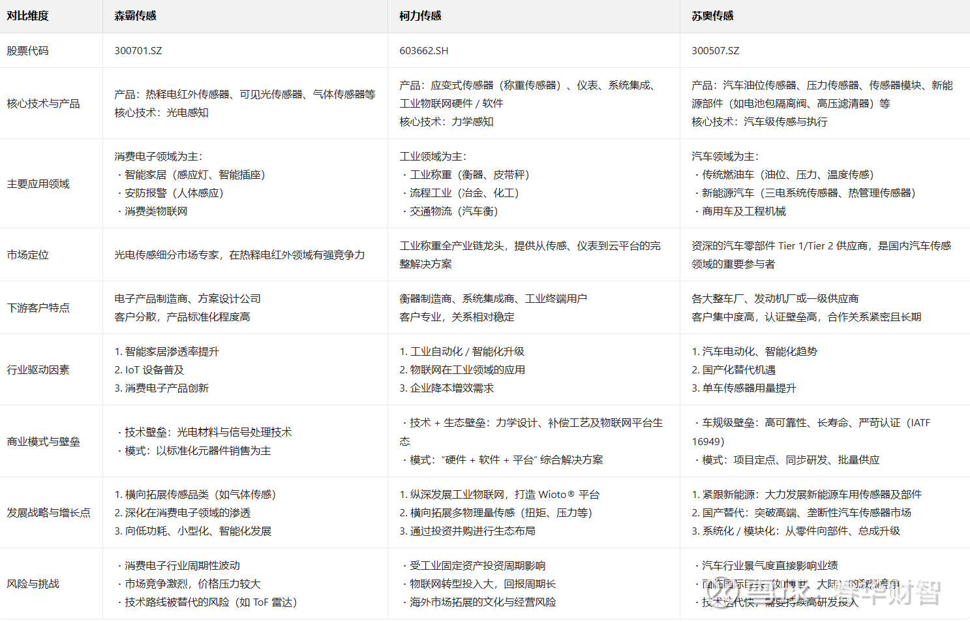
Task: Click the item starting "1. 紧跟新能源"
Action: 807,495
